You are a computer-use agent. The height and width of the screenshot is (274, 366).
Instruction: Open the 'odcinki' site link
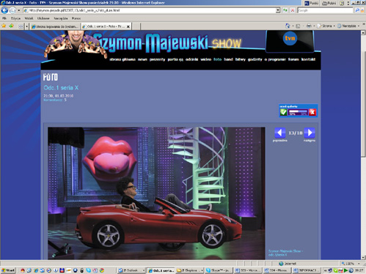coord(191,59)
